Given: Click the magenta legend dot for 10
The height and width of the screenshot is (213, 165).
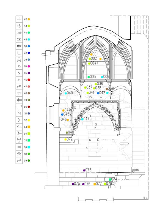Looking at the screenshot, I should tap(29, 66).
